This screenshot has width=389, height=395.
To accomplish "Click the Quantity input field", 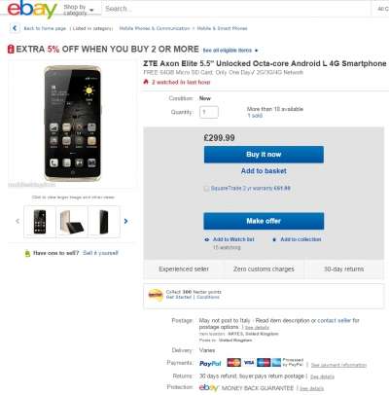I will tap(209, 112).
